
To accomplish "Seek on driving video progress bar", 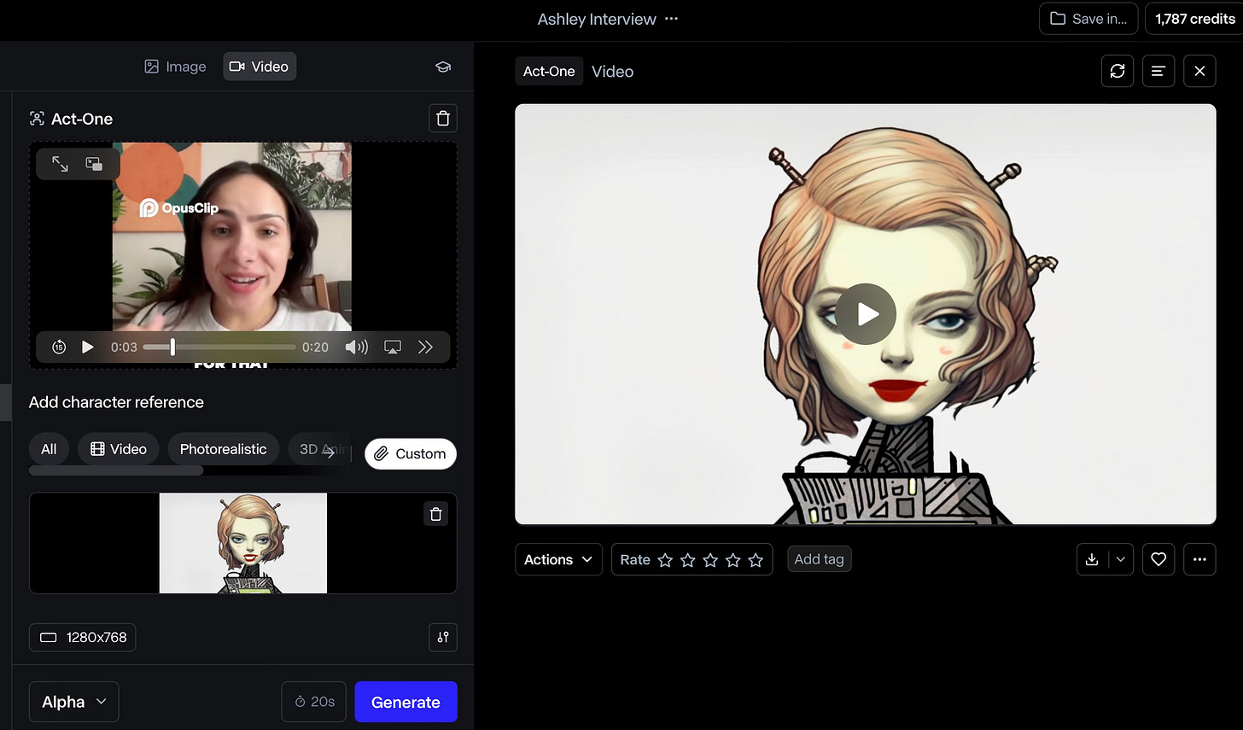I will (219, 347).
